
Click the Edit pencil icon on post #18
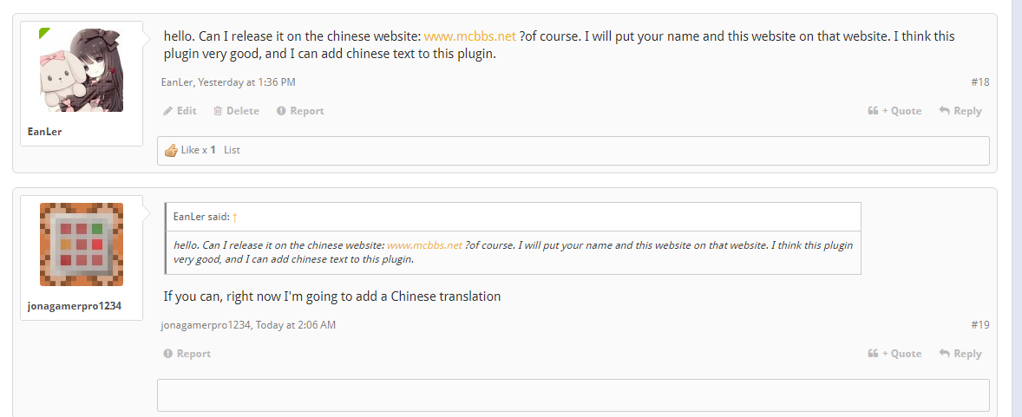click(x=168, y=111)
